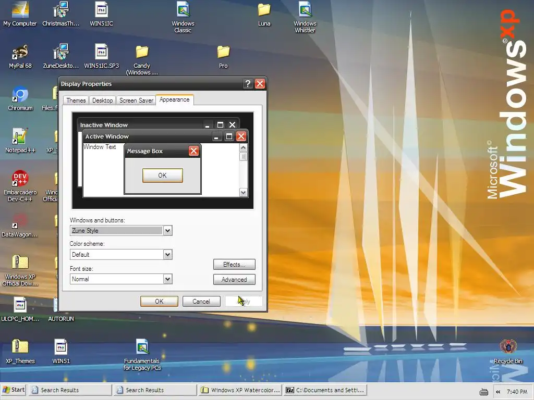Image resolution: width=534 pixels, height=400 pixels.
Task: Launch Chromium shortcut icon
Action: [20, 98]
